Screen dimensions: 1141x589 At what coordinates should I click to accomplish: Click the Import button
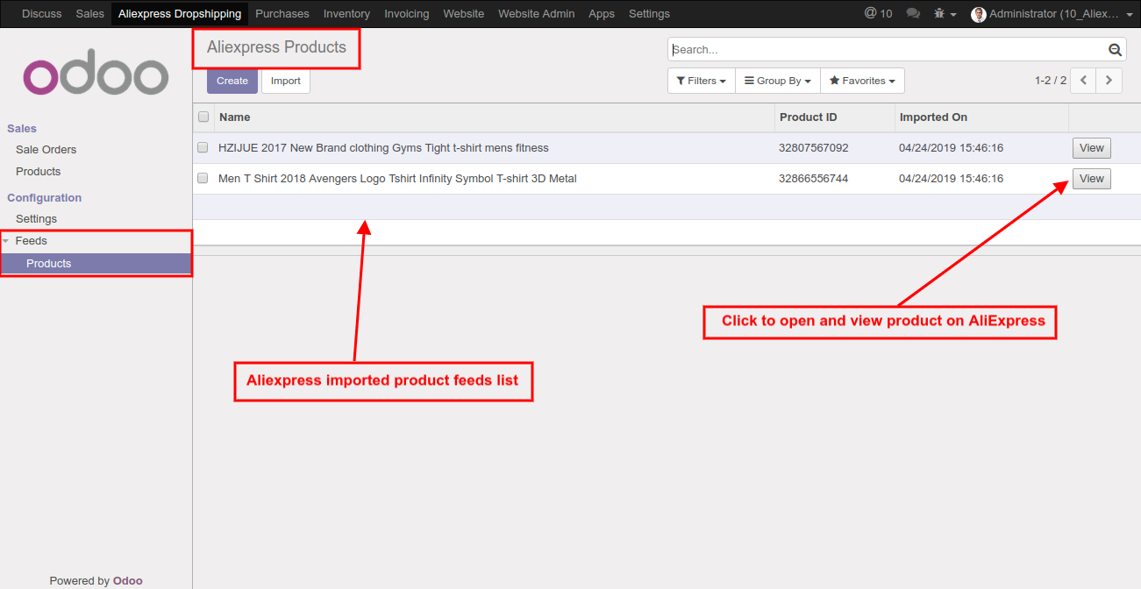(286, 81)
